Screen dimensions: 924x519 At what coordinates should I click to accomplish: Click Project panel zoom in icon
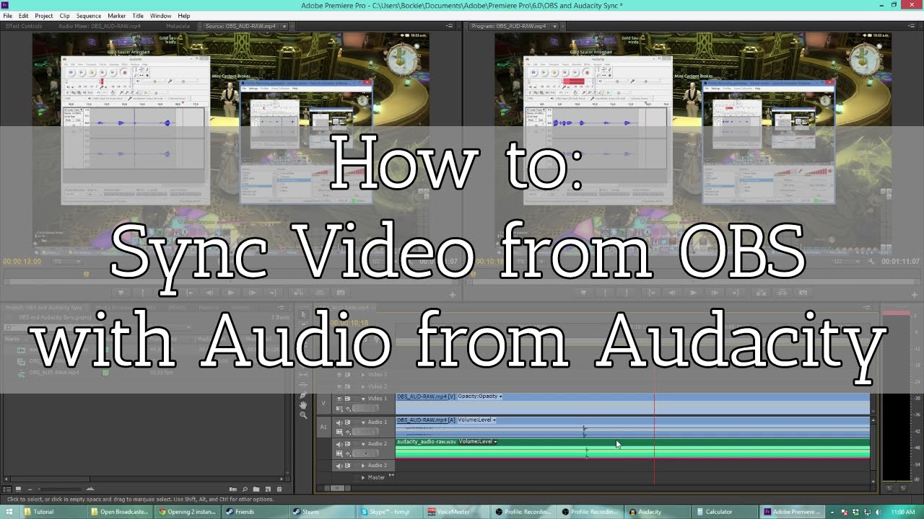pyautogui.click(x=90, y=489)
